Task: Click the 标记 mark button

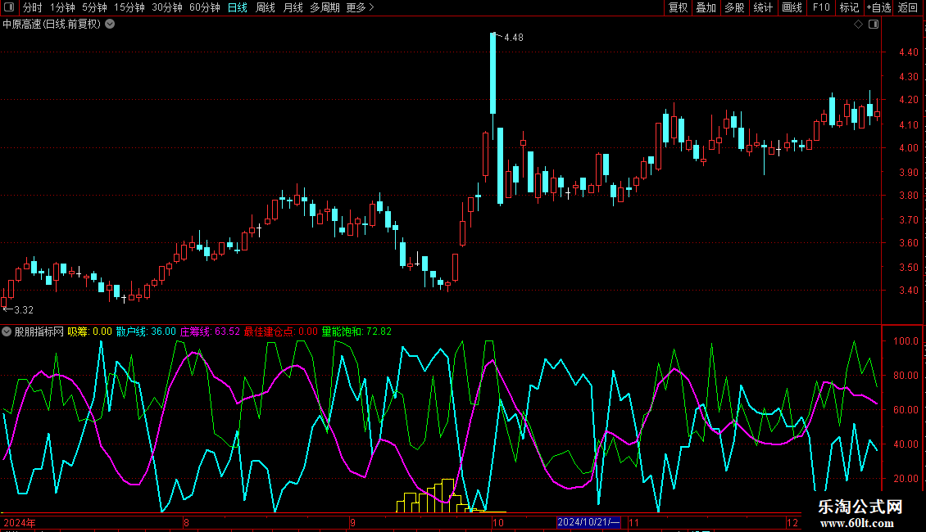Action: (849, 7)
